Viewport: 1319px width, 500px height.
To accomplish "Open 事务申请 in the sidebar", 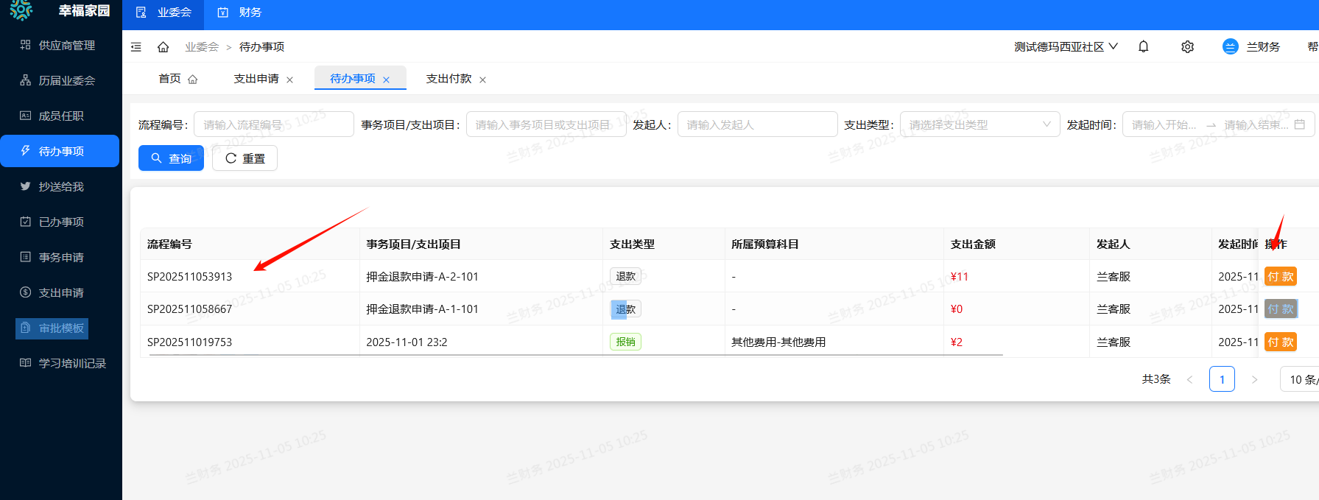I will coord(60,257).
